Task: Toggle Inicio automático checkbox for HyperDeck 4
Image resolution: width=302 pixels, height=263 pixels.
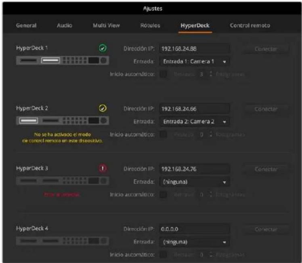Action: click(164, 255)
